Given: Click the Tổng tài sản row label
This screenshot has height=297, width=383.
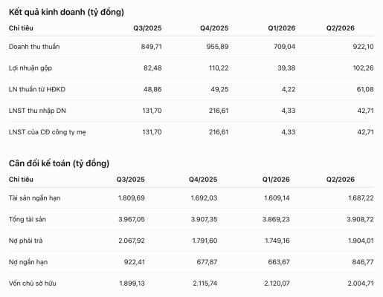Looking at the screenshot, I should [28, 219].
